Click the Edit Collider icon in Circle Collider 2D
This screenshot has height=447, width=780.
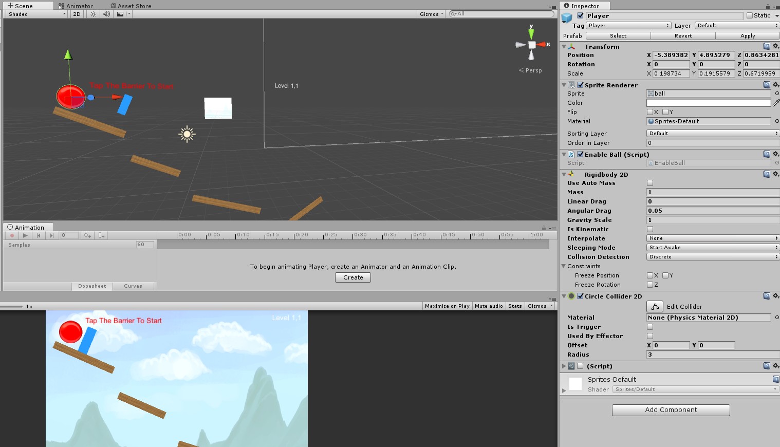coord(655,306)
